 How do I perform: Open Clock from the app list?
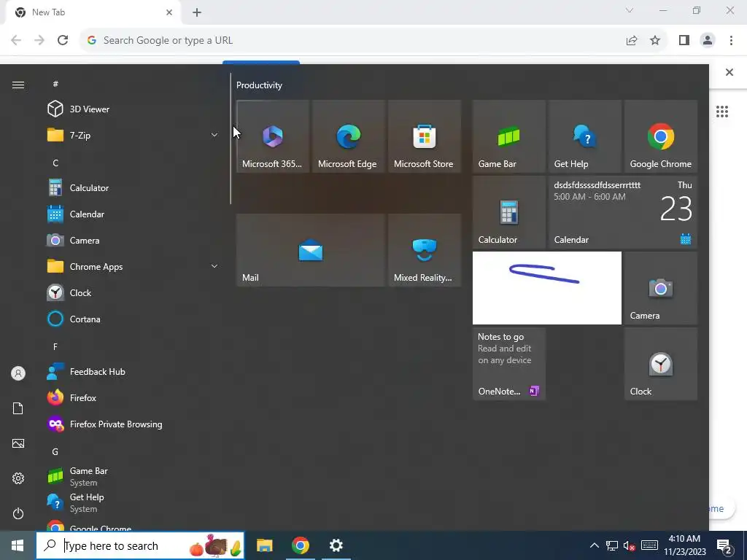coord(133,292)
